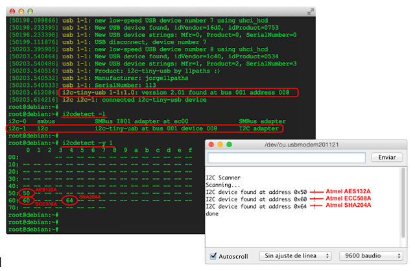Click the last 'root@debian:~#' prompt

(33, 230)
